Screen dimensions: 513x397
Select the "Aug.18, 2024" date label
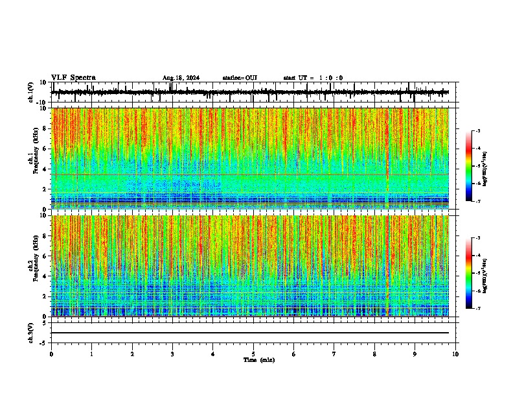[181, 78]
